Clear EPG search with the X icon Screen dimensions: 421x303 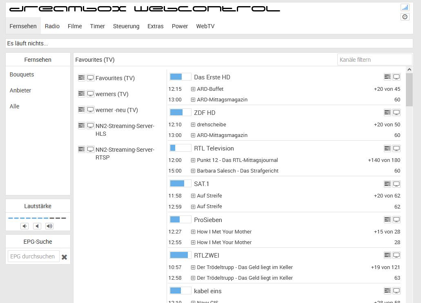coord(64,257)
